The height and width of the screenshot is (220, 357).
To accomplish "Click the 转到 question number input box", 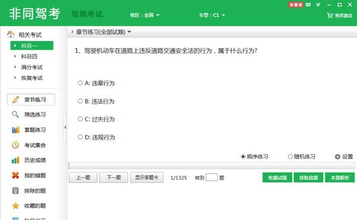I will pos(211,177).
